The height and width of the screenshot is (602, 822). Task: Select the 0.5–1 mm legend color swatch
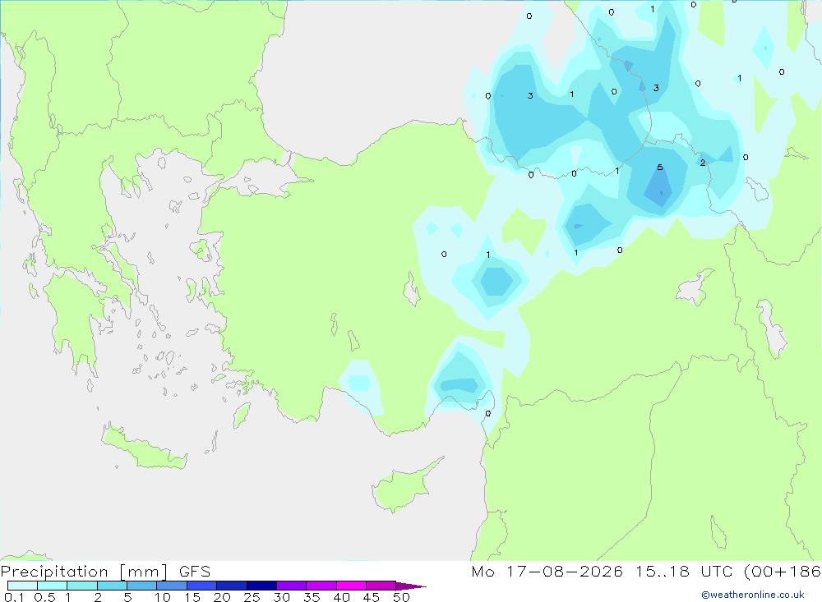(53, 586)
